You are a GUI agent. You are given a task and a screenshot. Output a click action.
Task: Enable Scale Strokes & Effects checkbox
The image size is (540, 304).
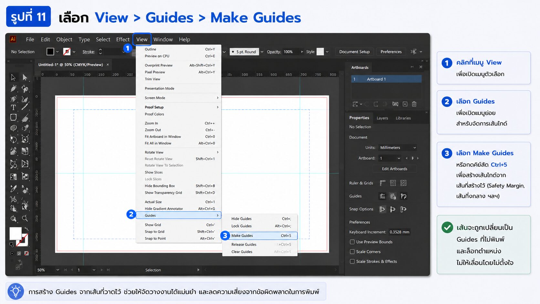(x=352, y=261)
